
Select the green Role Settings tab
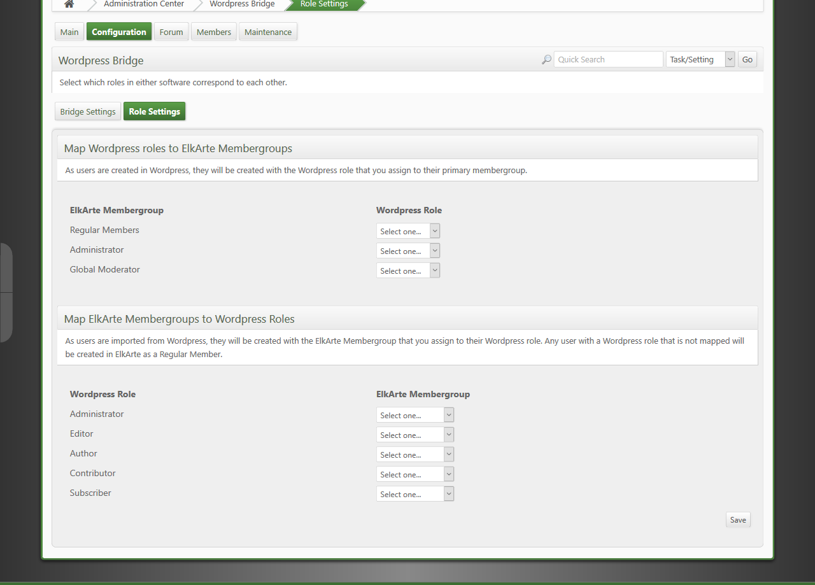155,111
